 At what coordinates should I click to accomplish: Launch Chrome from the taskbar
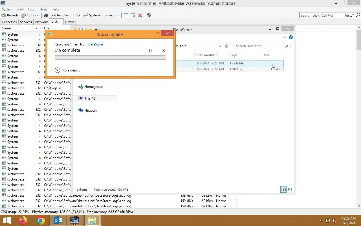click(x=40, y=220)
